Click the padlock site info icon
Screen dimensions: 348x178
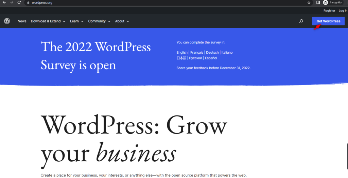28,3
